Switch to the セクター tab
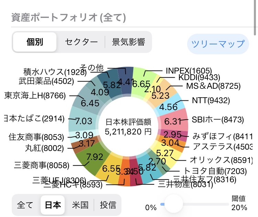 coord(81,42)
